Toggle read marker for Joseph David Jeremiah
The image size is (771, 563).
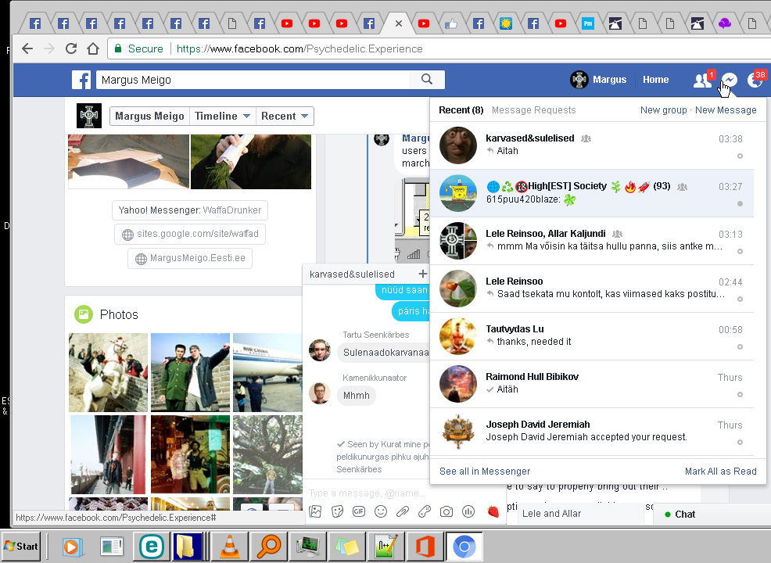tap(740, 442)
